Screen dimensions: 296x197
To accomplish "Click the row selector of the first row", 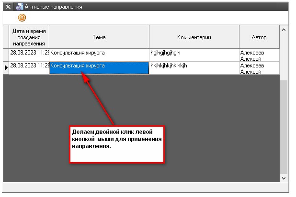I will click(x=6, y=55).
